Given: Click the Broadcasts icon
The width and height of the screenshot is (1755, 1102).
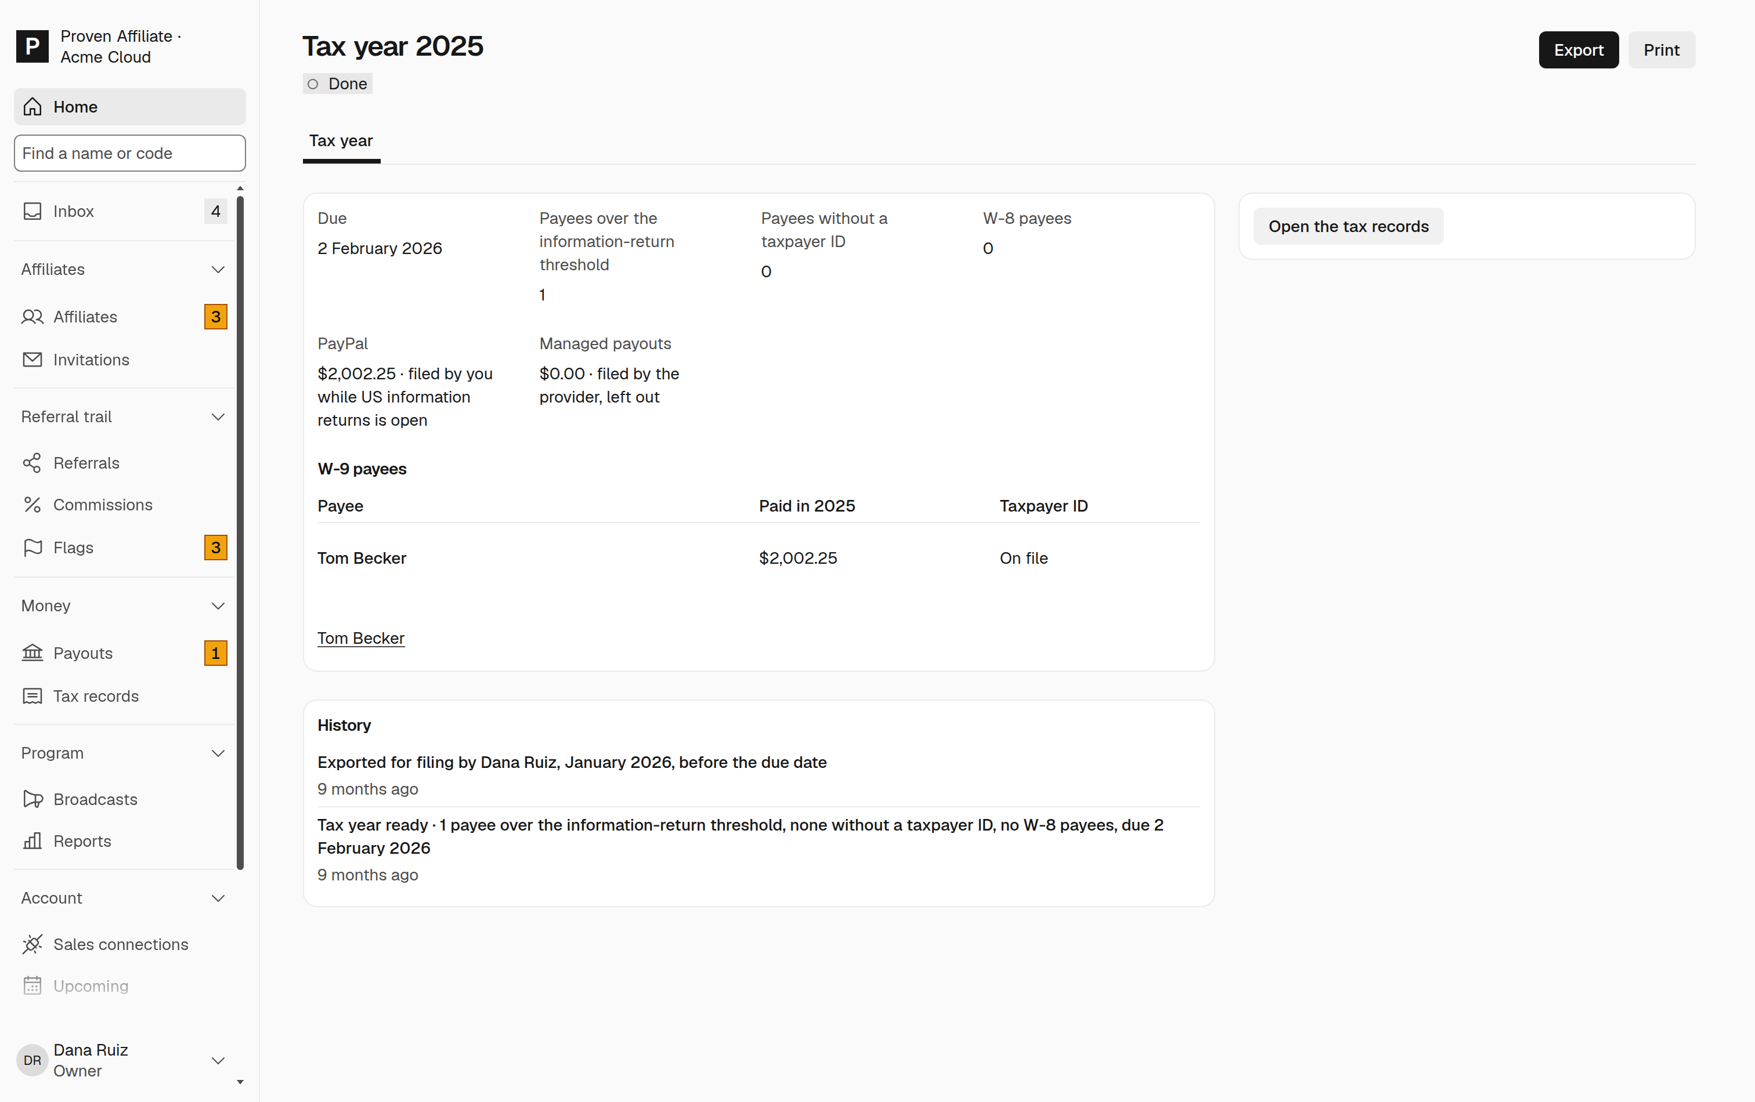Looking at the screenshot, I should point(32,800).
